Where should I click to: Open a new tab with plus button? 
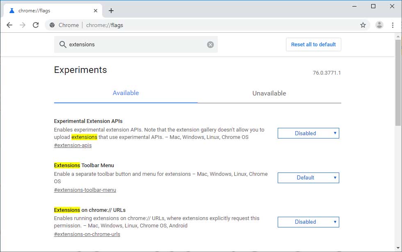click(x=111, y=11)
